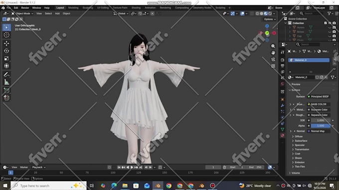The width and height of the screenshot is (339, 190).
Task: Open the Material properties tab
Action: pyautogui.click(x=282, y=135)
